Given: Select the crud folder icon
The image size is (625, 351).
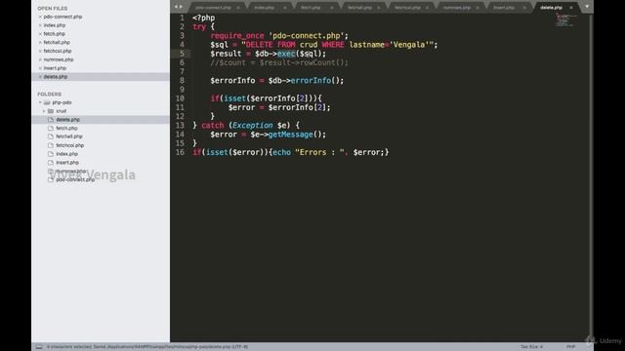Looking at the screenshot, I should [51, 111].
